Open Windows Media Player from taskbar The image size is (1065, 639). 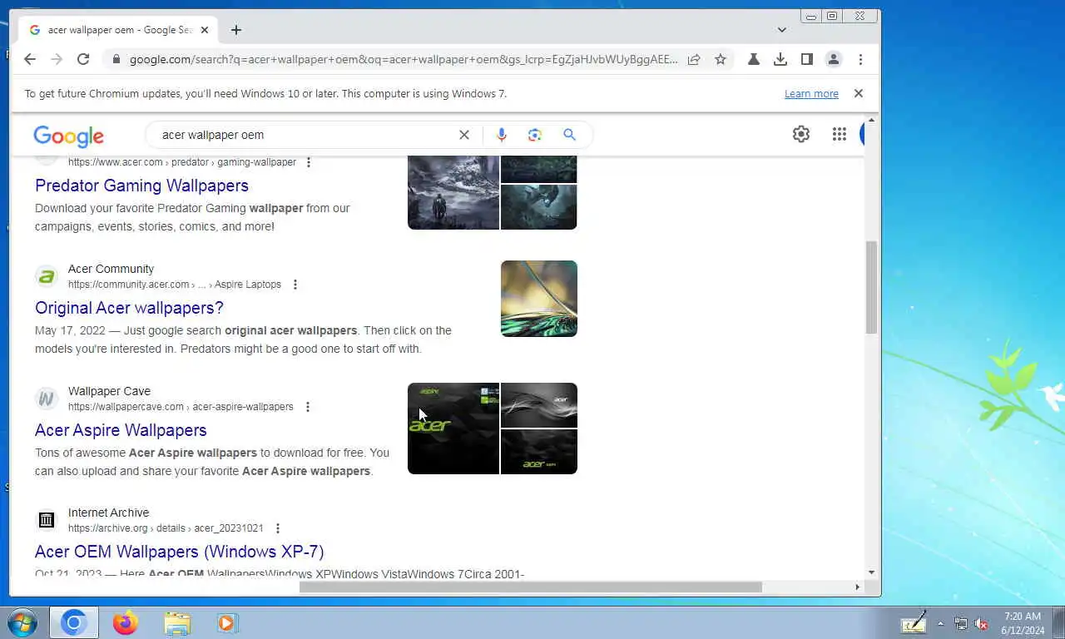click(227, 622)
